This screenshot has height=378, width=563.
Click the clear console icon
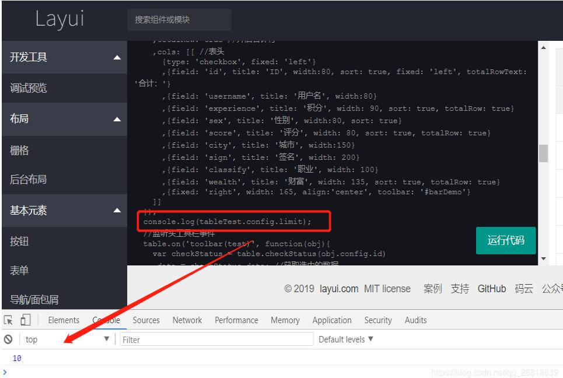8,339
